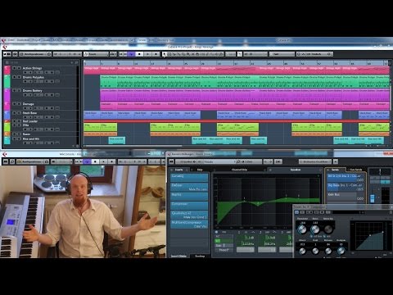Viewport: 393px width, 295px height.
Task: Click the Kein Bus send slot
Action: [346, 196]
